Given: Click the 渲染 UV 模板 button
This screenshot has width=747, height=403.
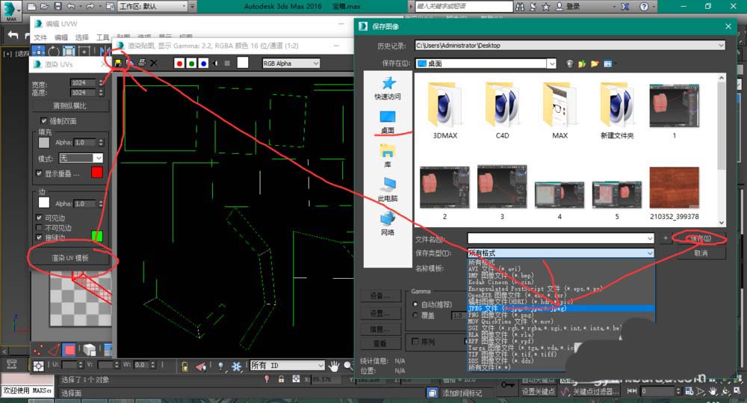Looking at the screenshot, I should coord(69,258).
